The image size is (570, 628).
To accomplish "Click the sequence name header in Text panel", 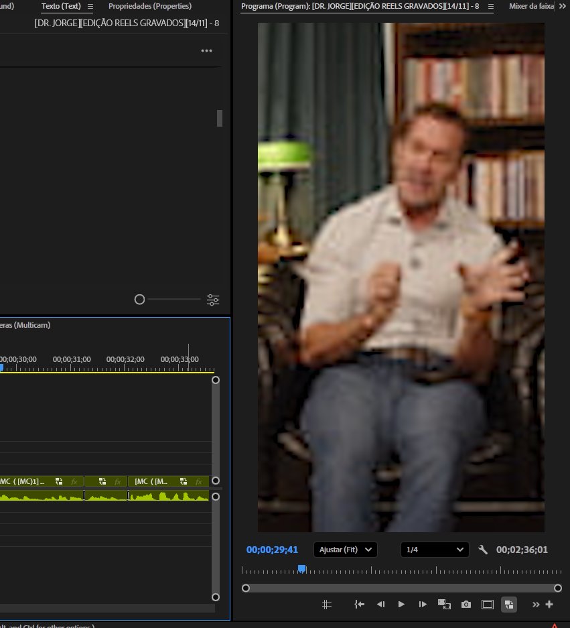I will tap(127, 23).
